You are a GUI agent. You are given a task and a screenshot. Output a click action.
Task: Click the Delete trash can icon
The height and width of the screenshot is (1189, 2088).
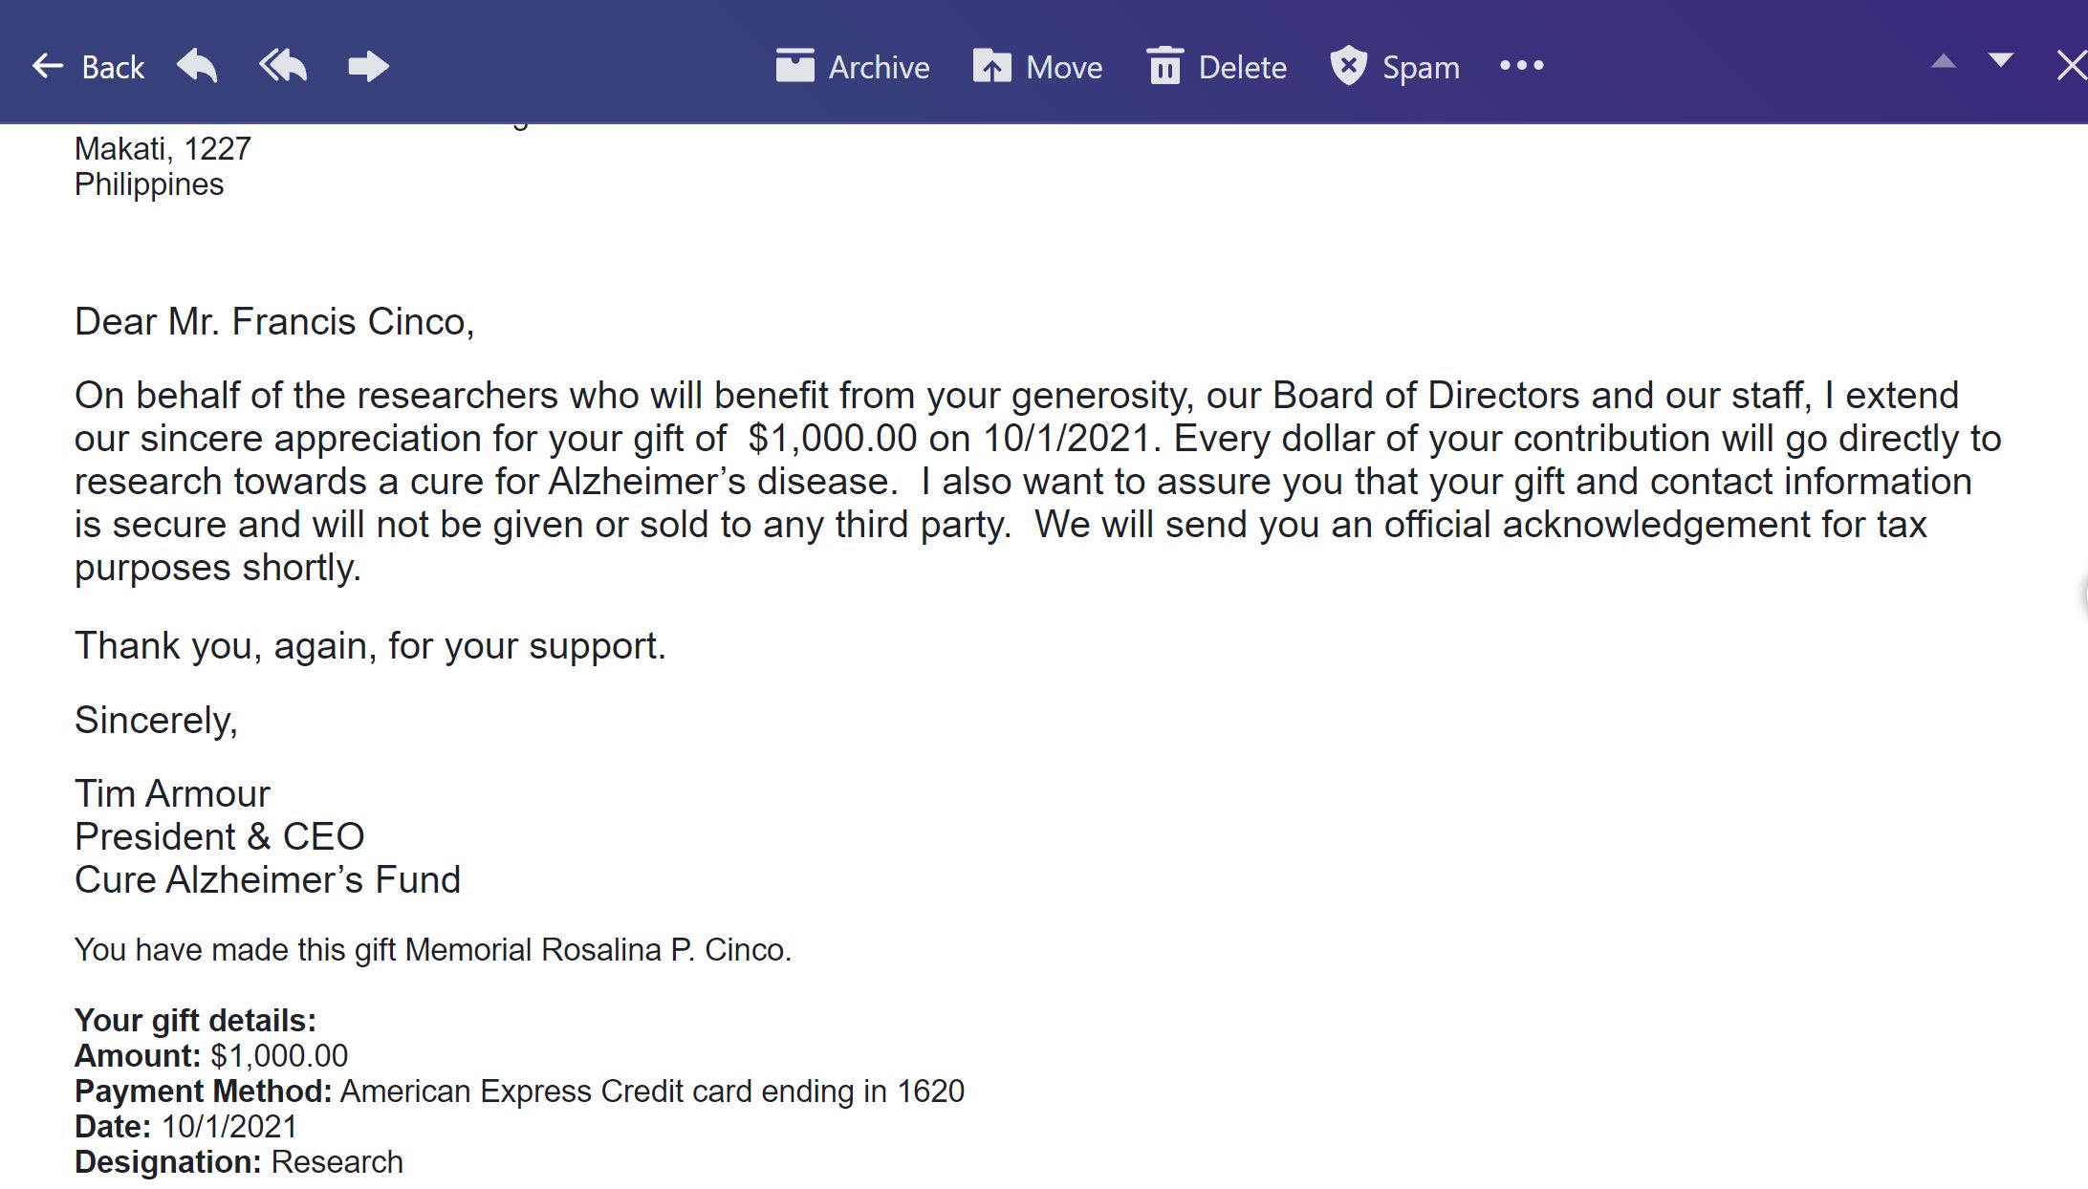click(1164, 66)
